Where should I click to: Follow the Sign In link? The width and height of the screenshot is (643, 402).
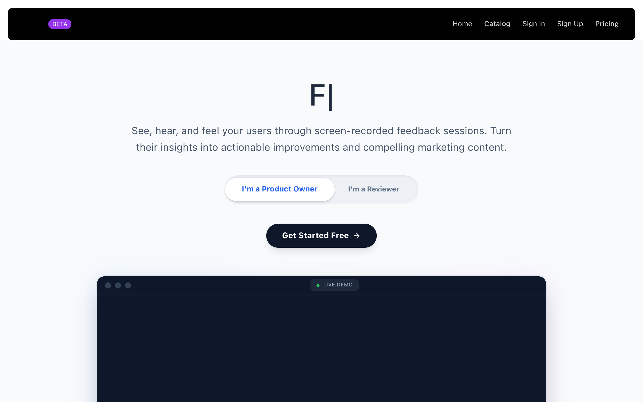click(533, 24)
